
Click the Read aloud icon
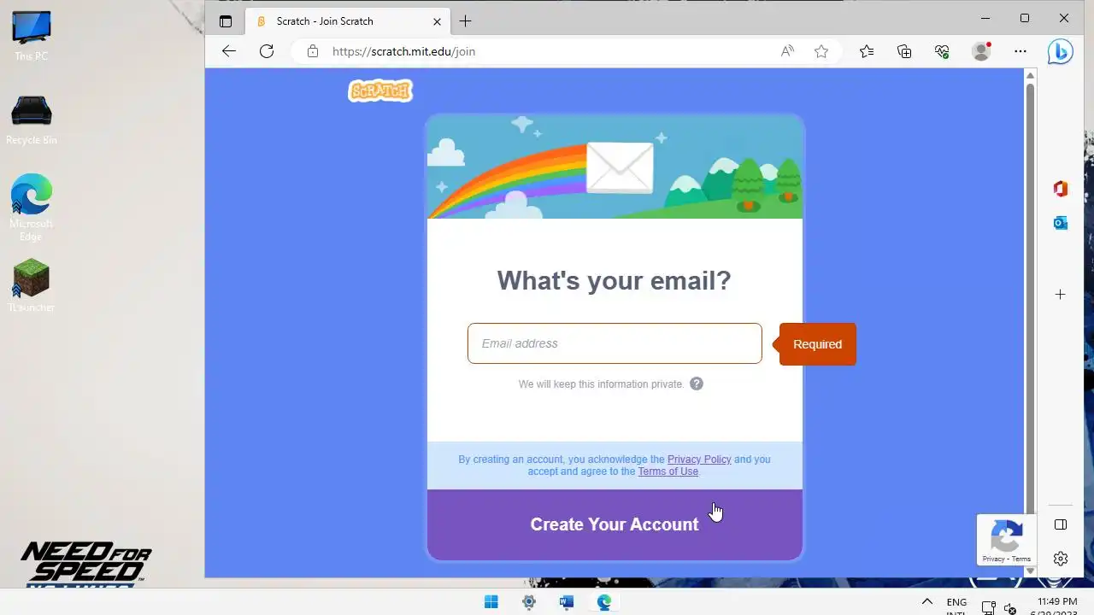787,51
